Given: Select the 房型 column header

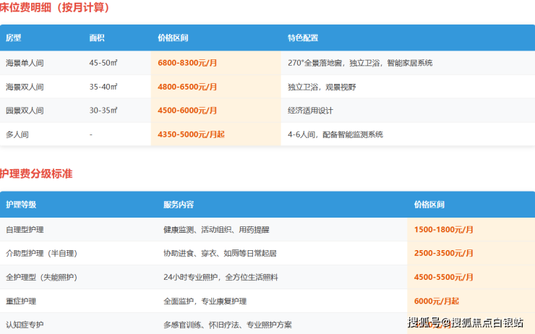Looking at the screenshot, I should [x=13, y=38].
